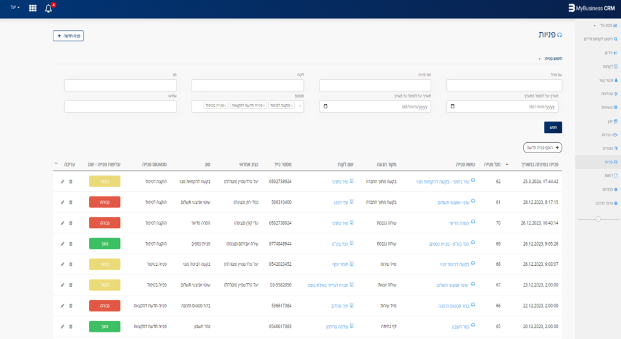
Task: Open customer link תומר יוסף
Action: [340, 265]
